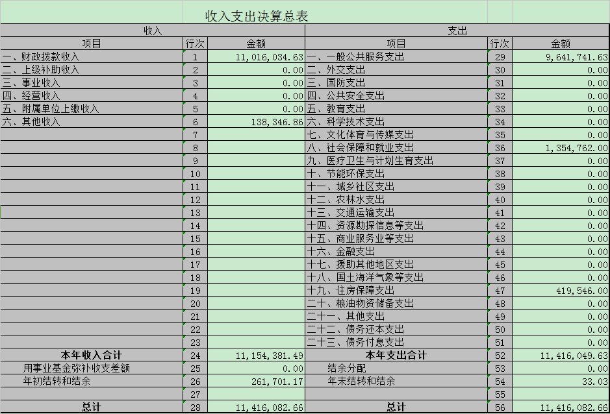Click the cell 二十二、债务还本支出
Viewport: 610px width, 414px height.
(396, 329)
